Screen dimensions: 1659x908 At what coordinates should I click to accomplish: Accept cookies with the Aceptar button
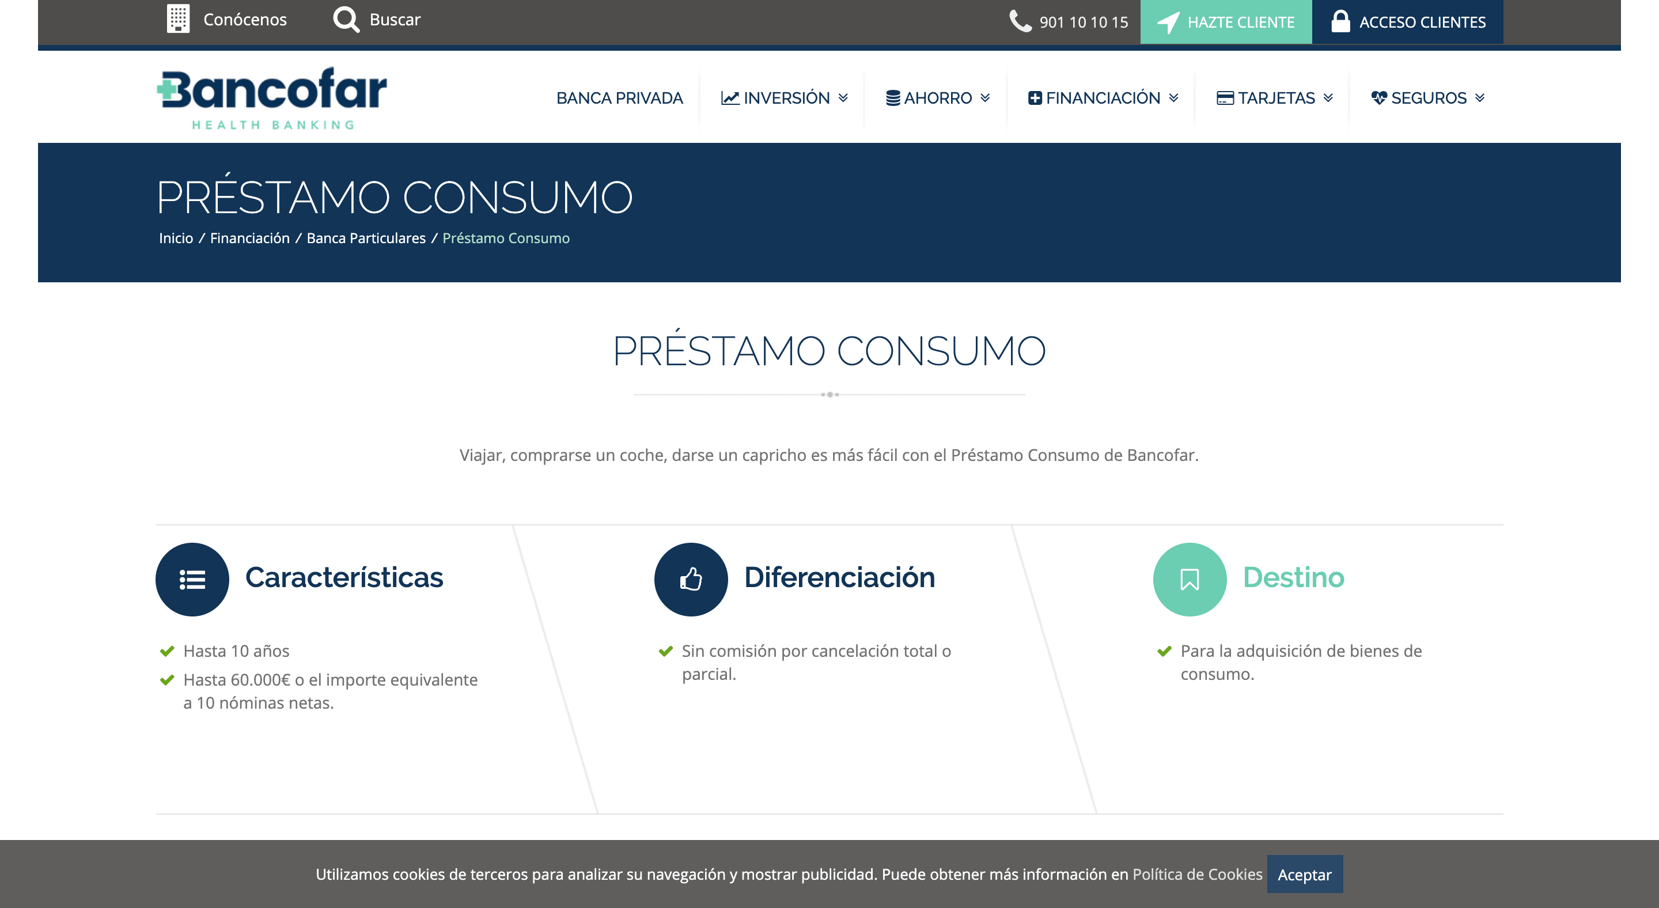pyautogui.click(x=1305, y=874)
